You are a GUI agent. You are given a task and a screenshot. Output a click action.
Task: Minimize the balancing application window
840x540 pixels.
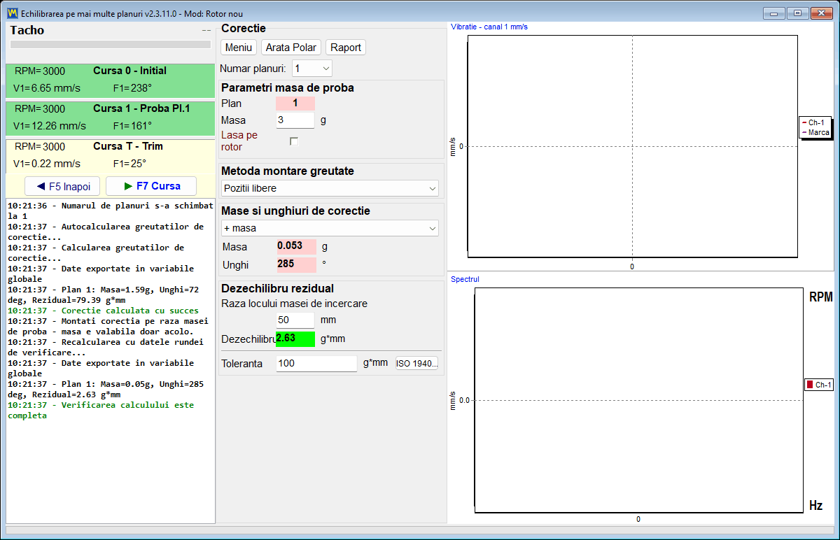[x=773, y=13]
